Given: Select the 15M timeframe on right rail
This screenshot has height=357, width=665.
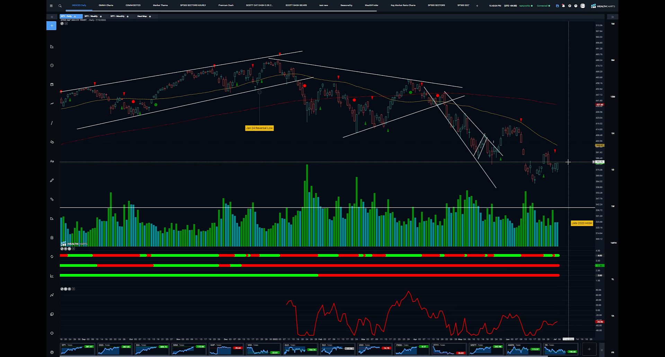Looking at the screenshot, I should pos(613,97).
